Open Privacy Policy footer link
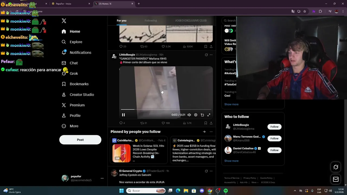 [250, 178]
